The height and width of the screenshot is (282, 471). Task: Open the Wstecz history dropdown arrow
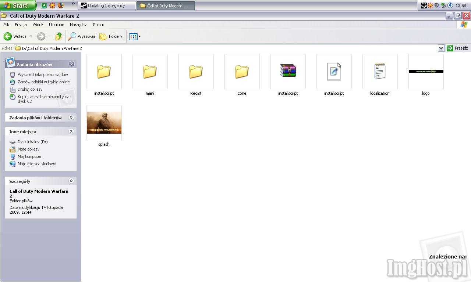(31, 36)
